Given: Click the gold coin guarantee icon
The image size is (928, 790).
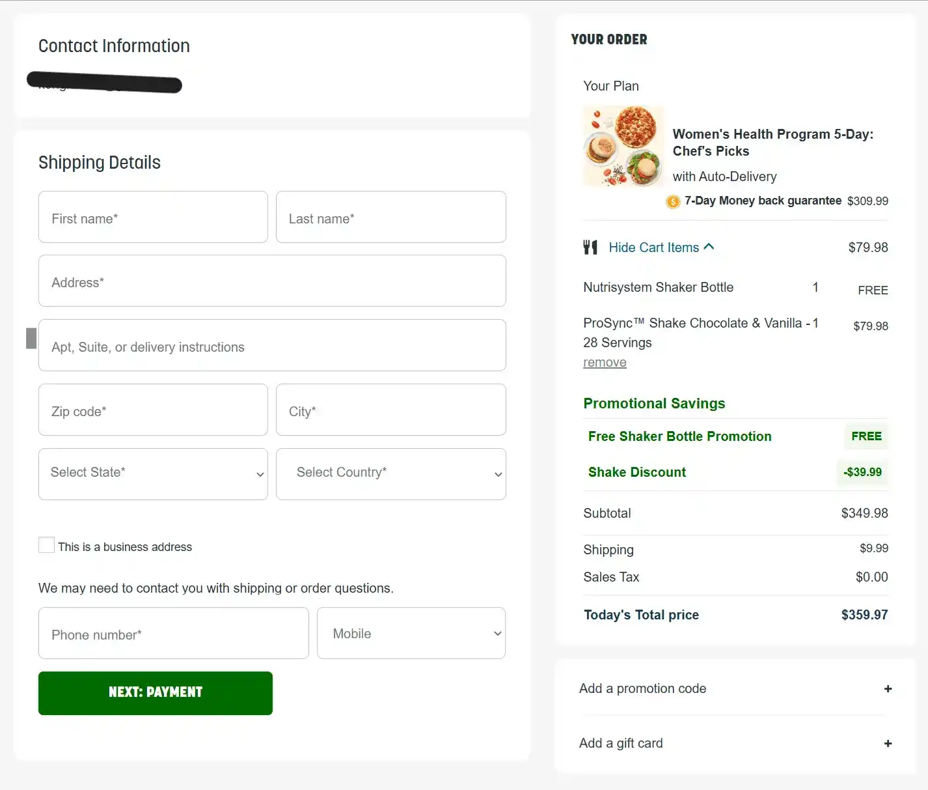Looking at the screenshot, I should click(x=672, y=201).
